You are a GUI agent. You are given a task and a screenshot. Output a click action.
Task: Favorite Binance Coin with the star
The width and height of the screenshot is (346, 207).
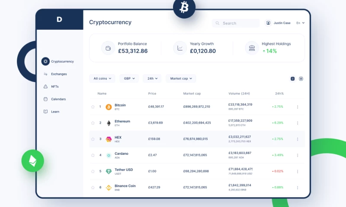pyautogui.click(x=93, y=188)
